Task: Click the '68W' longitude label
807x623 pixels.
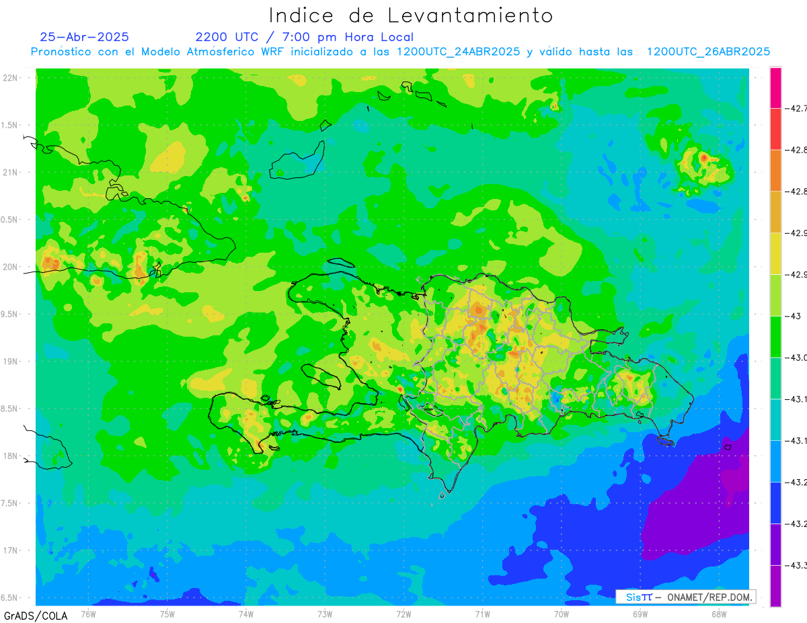Action: tap(719, 614)
